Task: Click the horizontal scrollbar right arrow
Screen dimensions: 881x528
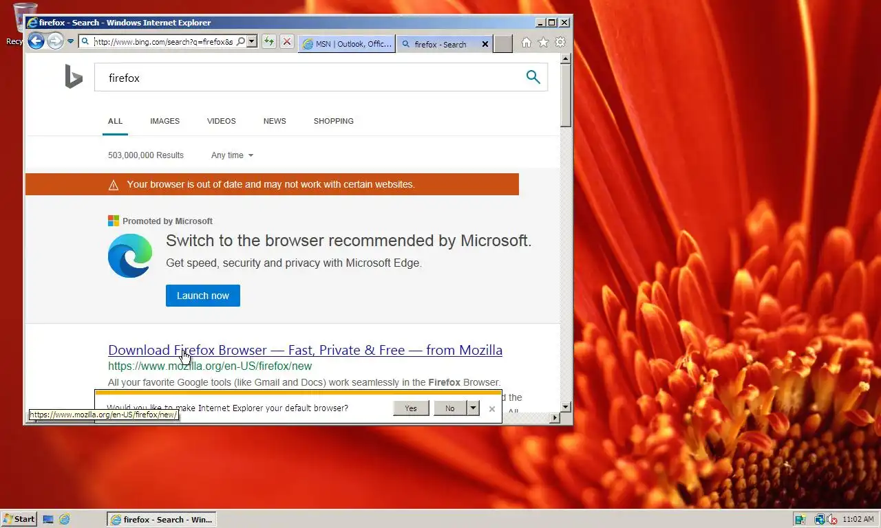Action: [x=555, y=417]
